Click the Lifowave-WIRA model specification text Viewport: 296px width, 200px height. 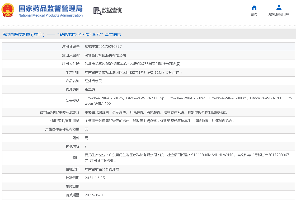[188, 101]
